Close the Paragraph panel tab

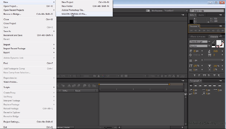(x=201, y=81)
